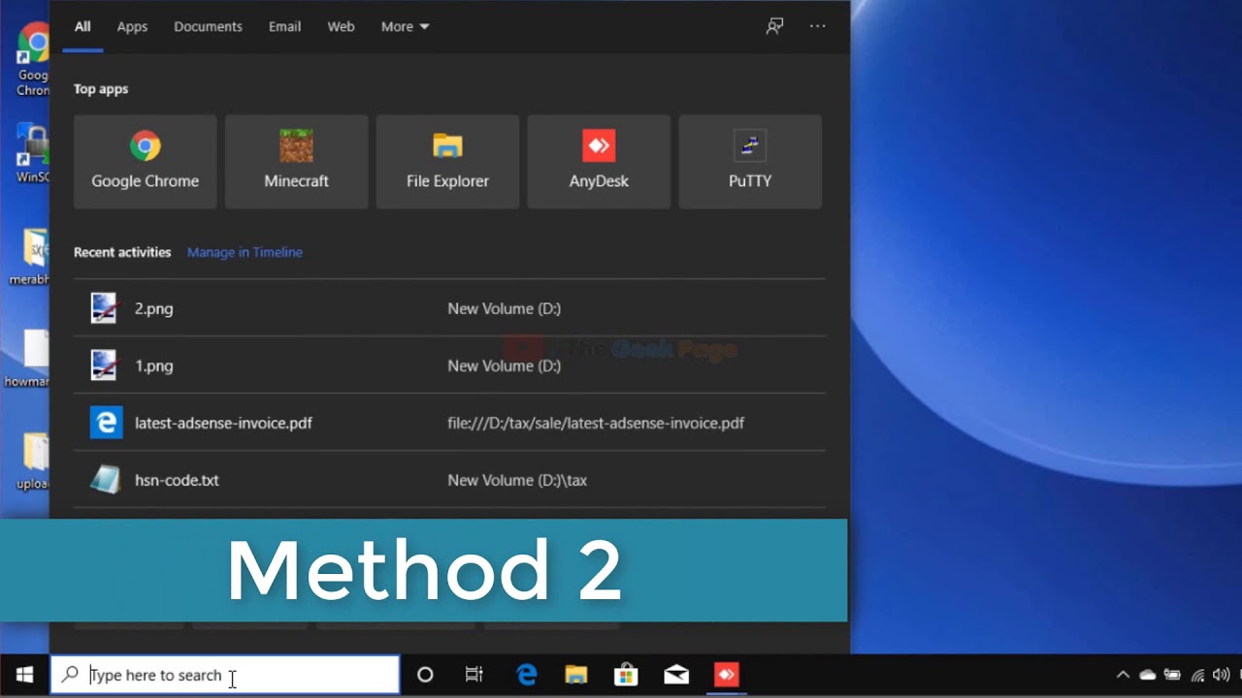1242x698 pixels.
Task: Switch to the Documents search tab
Action: coord(208,26)
